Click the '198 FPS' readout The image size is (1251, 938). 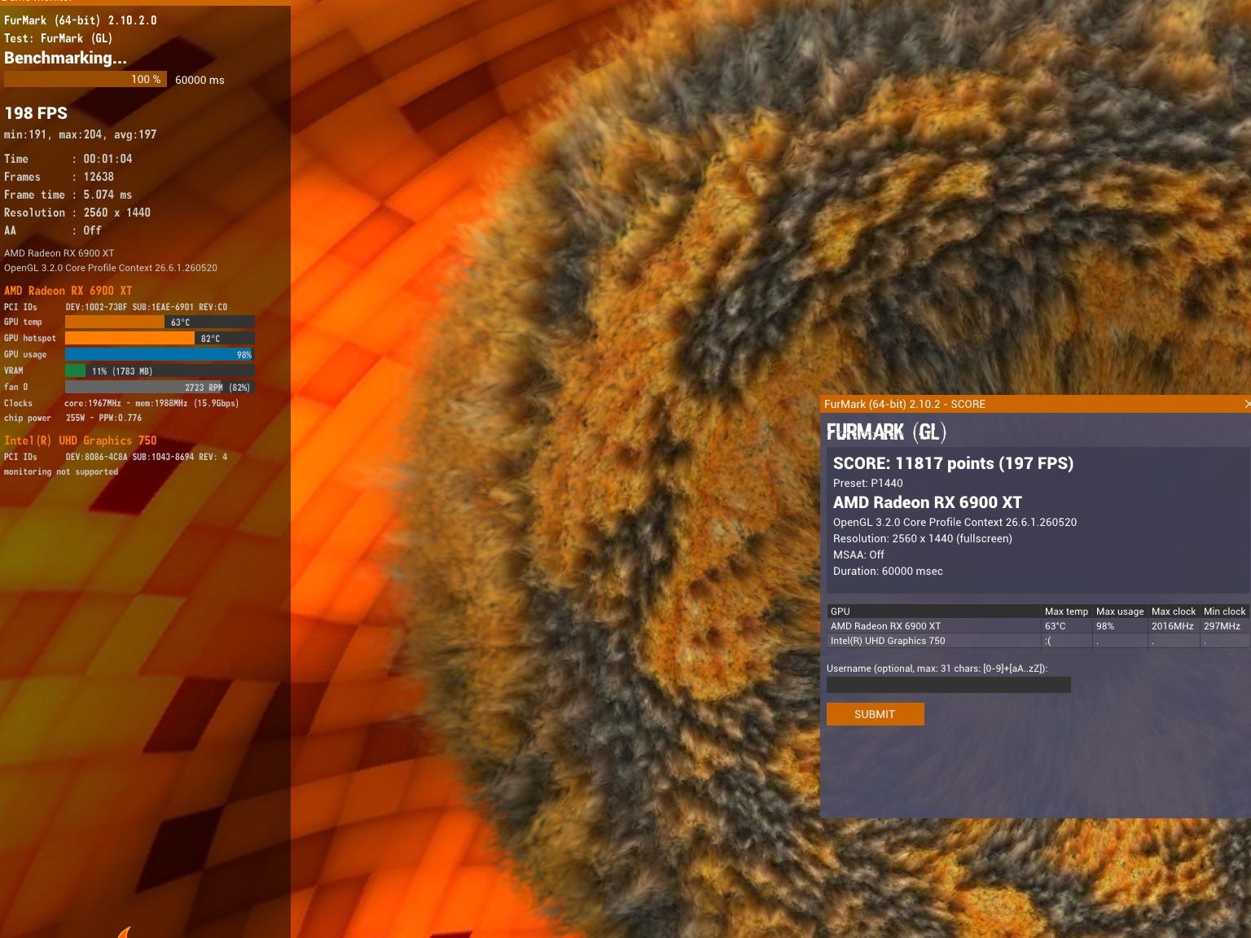pos(36,113)
